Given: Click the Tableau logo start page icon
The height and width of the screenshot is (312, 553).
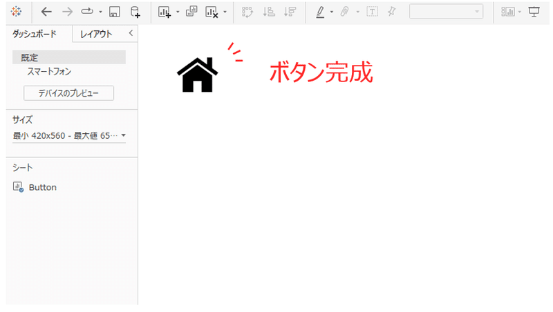Looking at the screenshot, I should tap(16, 12).
